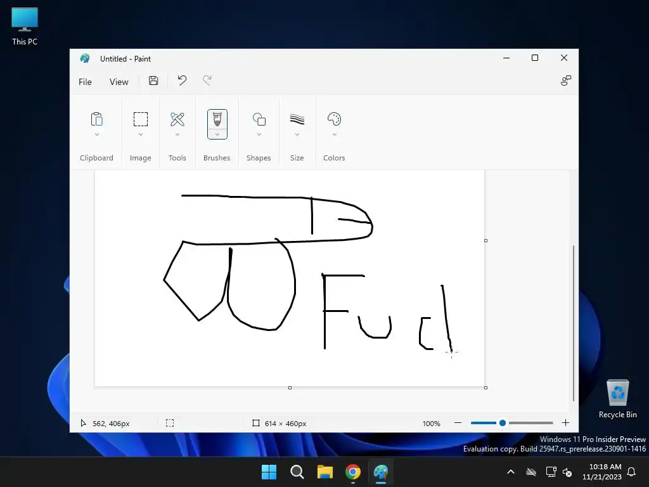The width and height of the screenshot is (649, 487).
Task: Click the network display icon in the system tray
Action: coord(551,472)
